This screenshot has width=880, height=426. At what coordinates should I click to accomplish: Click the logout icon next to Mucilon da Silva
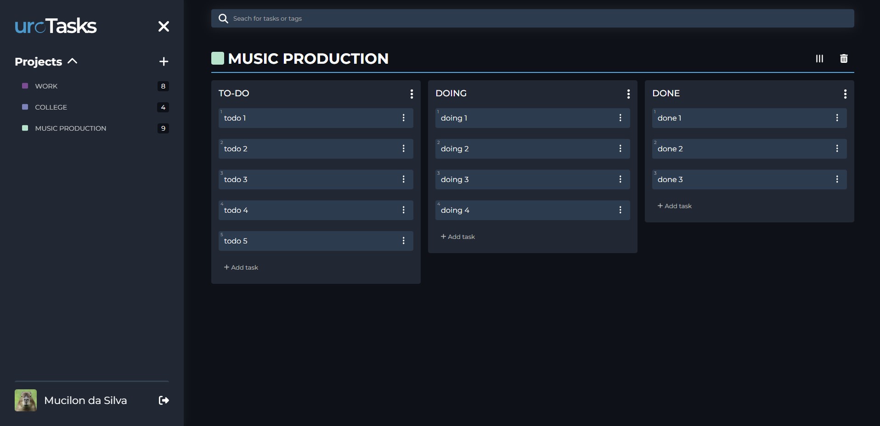point(163,400)
